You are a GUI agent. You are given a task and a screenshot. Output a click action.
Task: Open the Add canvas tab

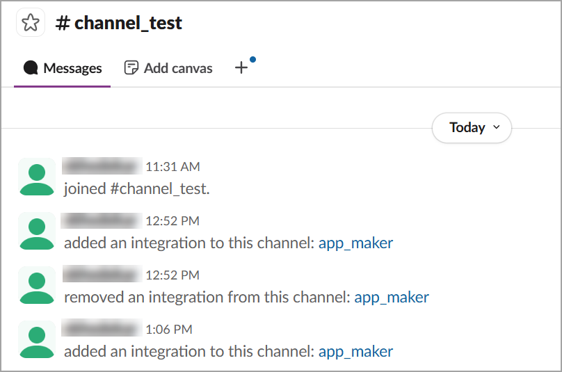(x=168, y=68)
